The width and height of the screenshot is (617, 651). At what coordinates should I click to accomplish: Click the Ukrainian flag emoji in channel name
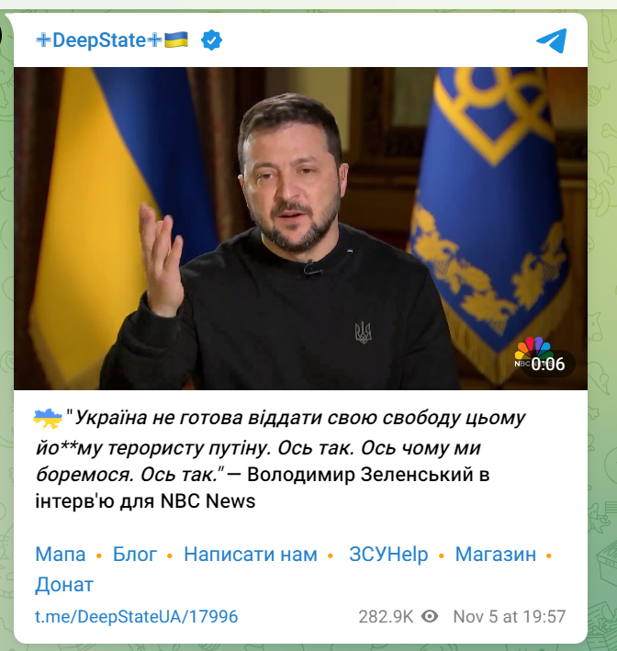click(x=176, y=40)
